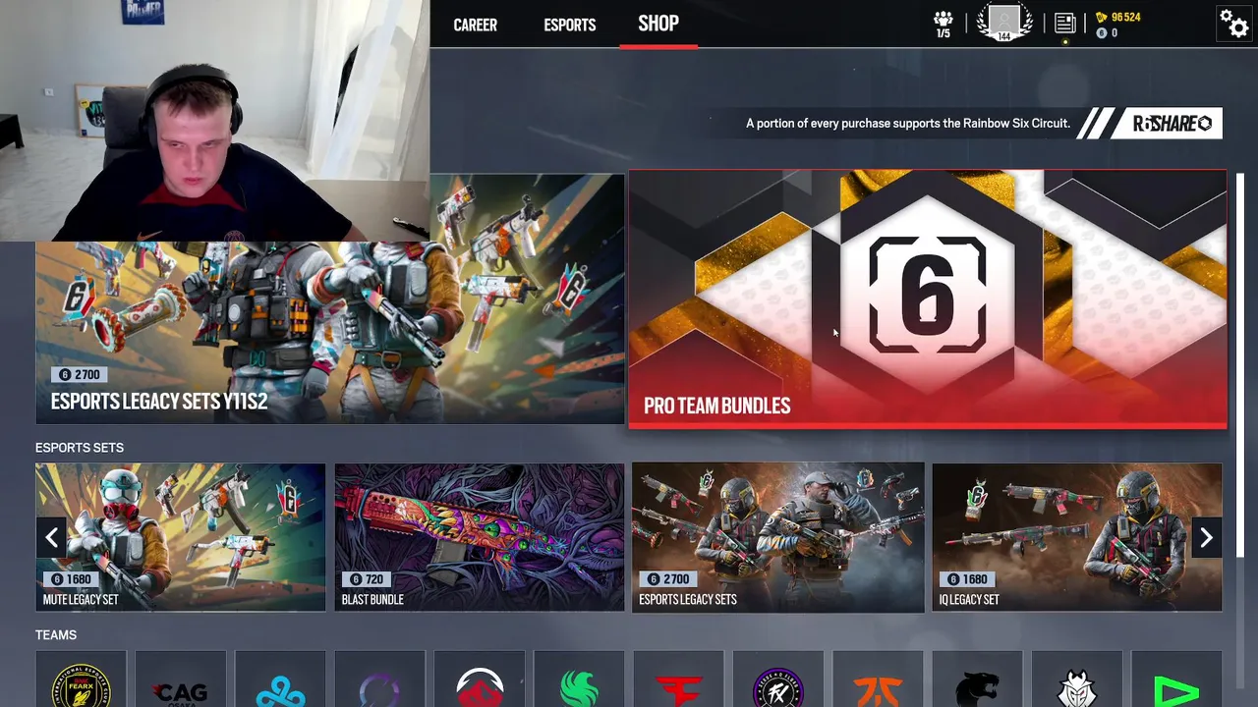Click the 96 524 renown balance
Image resolution: width=1258 pixels, height=707 pixels.
click(x=1126, y=17)
